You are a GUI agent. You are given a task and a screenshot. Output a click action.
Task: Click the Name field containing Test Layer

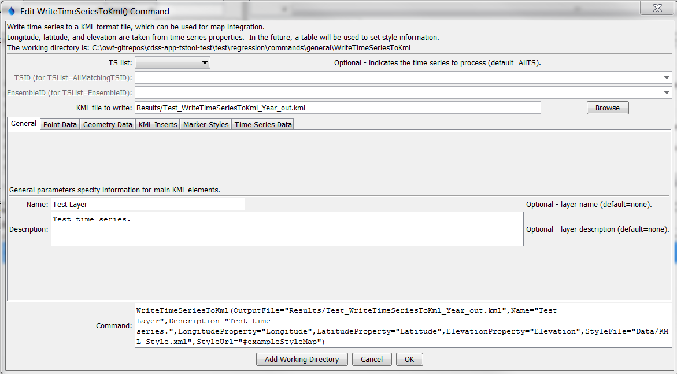tap(147, 204)
